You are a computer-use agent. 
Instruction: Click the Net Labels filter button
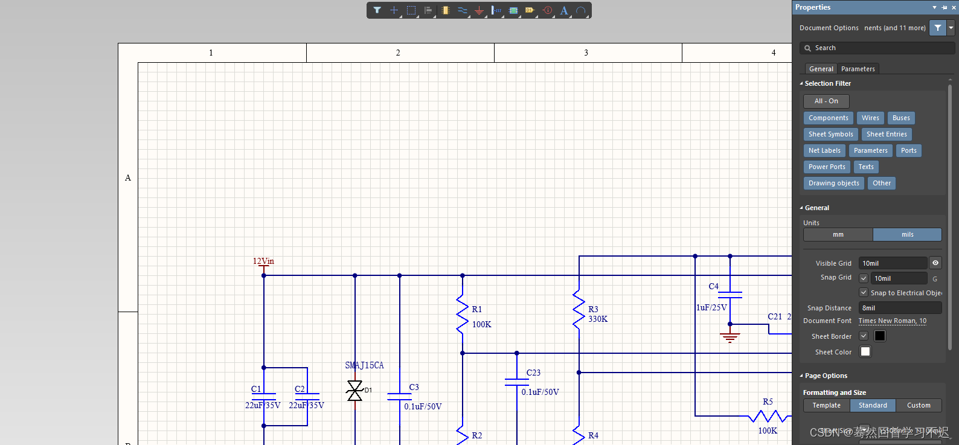(824, 150)
